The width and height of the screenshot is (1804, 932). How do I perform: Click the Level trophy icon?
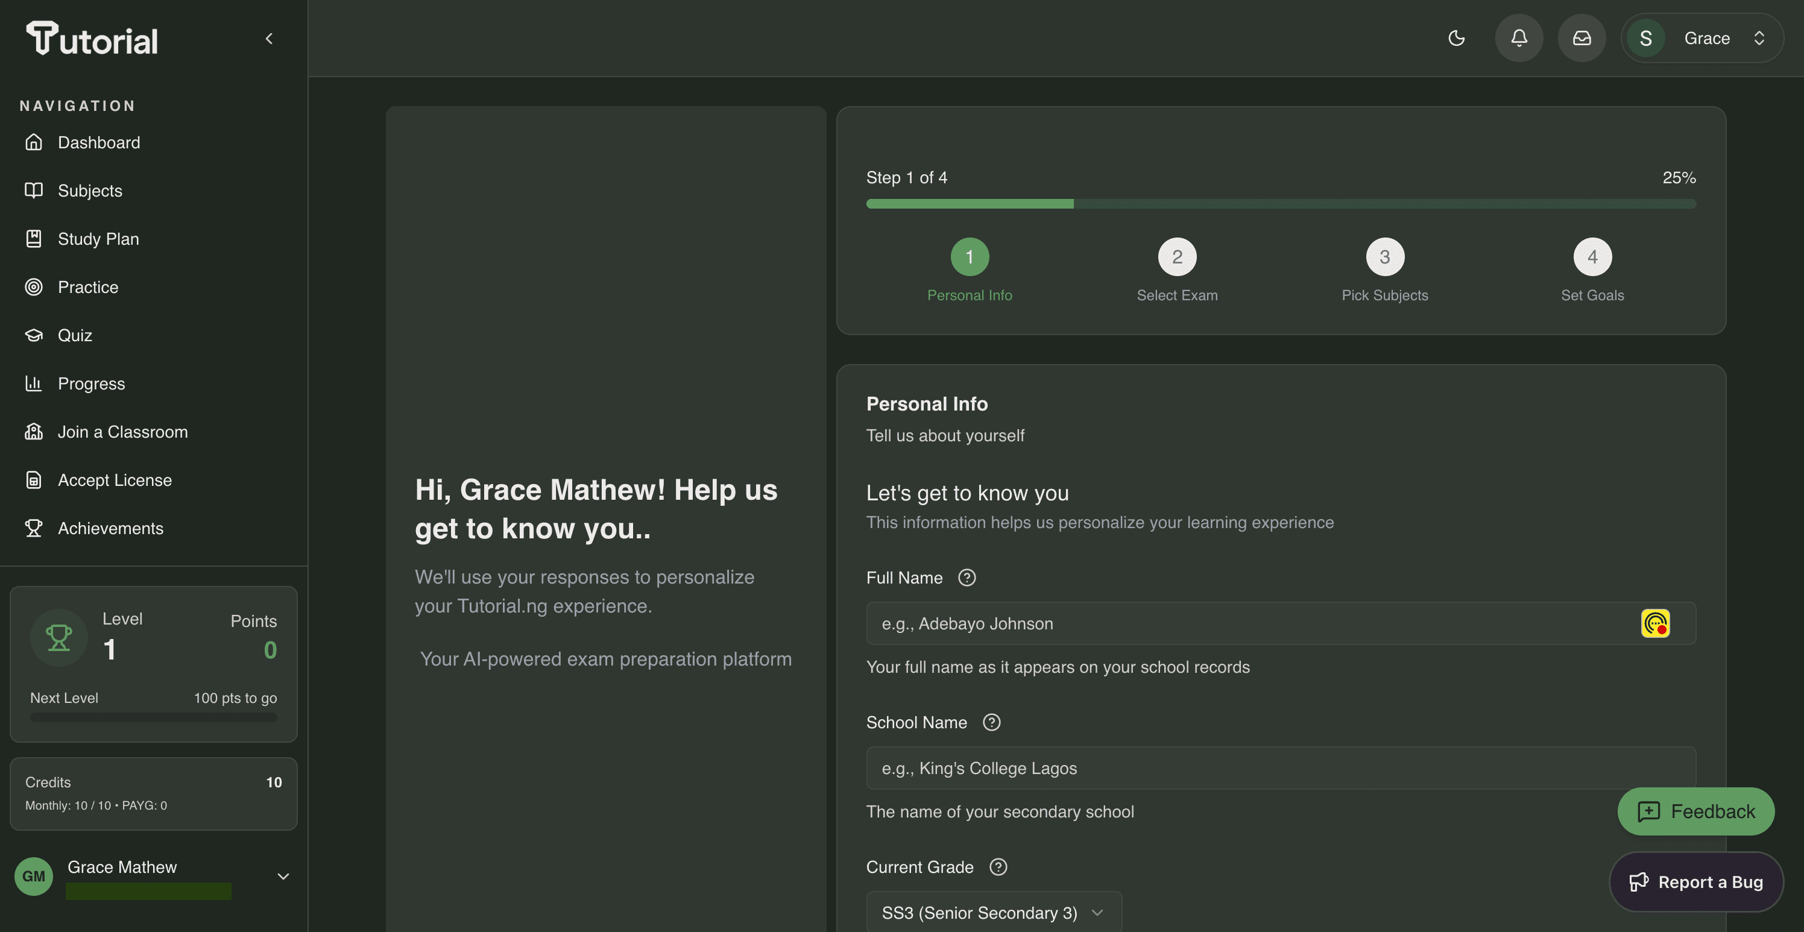[59, 637]
